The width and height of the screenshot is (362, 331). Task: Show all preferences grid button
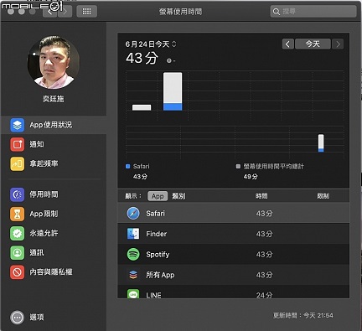pyautogui.click(x=87, y=12)
